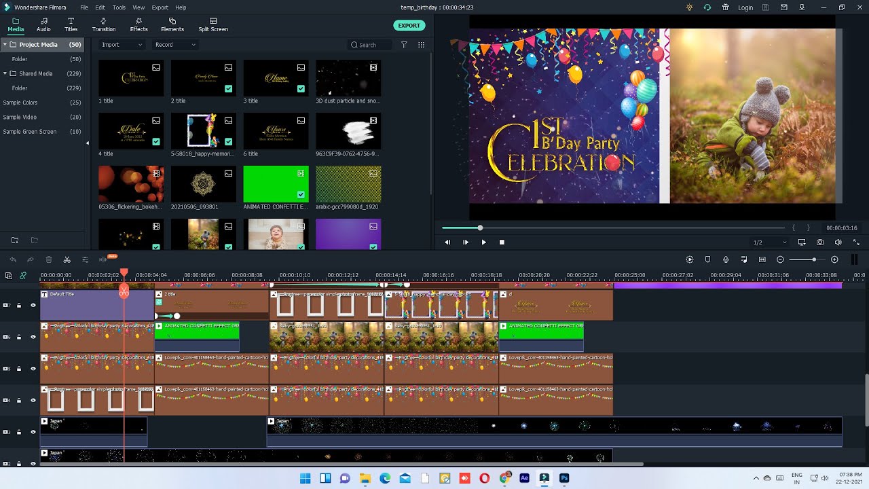
Task: Hide track 5 using its eye icon
Action: coord(33,369)
